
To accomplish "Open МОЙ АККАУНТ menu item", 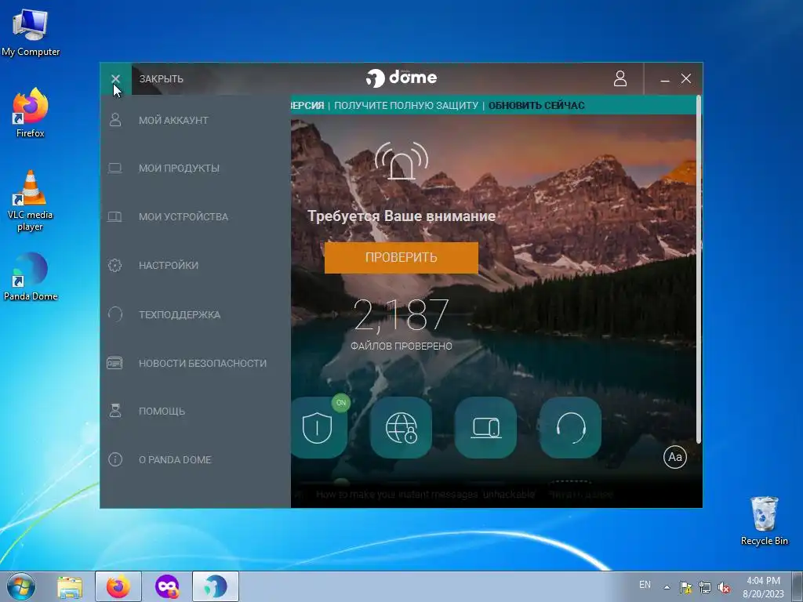I will (x=195, y=120).
